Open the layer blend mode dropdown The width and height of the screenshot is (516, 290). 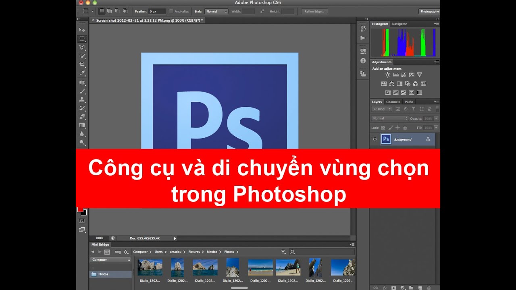(390, 118)
